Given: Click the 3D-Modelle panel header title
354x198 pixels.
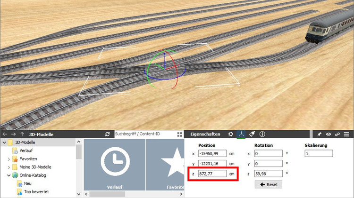Looking at the screenshot, I should (41, 135).
